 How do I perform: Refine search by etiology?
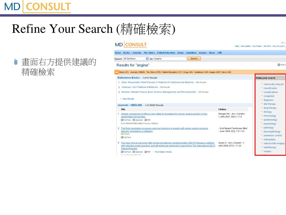[x=268, y=112]
